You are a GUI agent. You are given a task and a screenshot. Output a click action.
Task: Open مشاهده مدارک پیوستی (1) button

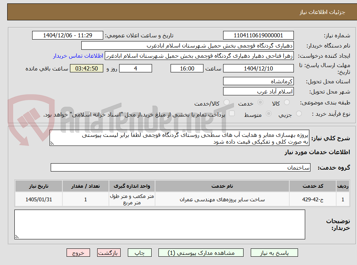pyautogui.click(x=201, y=253)
